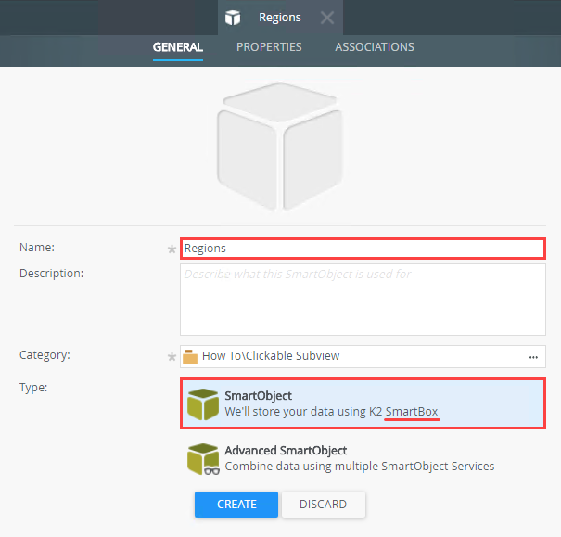Click the Advanced SmartObject glasses cube icon
This screenshot has height=537, width=561.
click(x=203, y=459)
